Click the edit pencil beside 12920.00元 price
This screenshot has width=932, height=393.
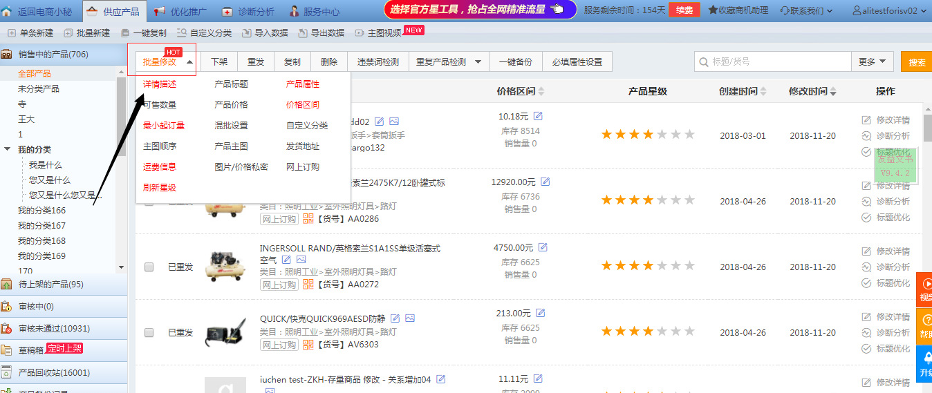[x=546, y=182]
